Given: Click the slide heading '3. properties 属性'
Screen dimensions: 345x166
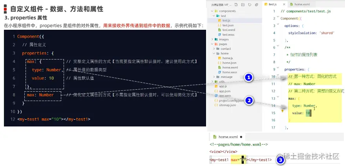Looking at the screenshot, I should click(26, 18).
